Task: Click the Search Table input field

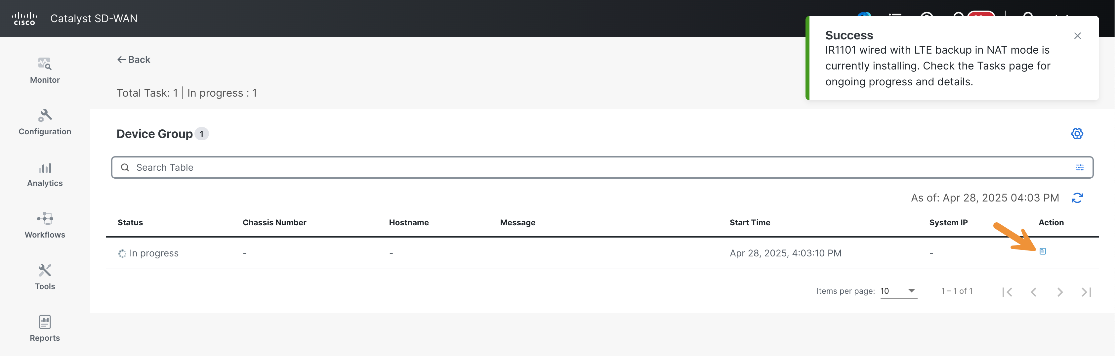Action: pos(602,168)
